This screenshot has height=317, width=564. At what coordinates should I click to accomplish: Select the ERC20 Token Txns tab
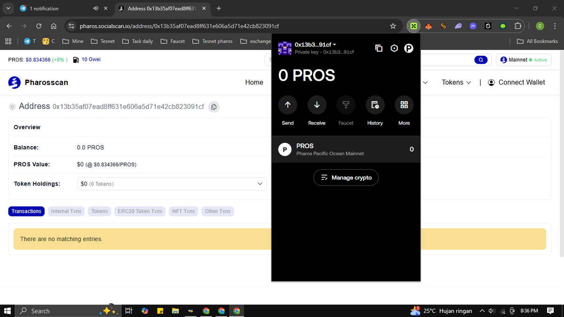click(x=140, y=211)
